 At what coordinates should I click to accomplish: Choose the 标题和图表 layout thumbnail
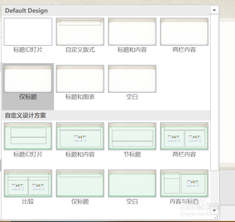pos(80,79)
